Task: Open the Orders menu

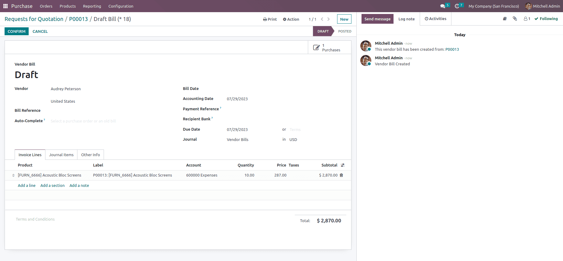Action: coord(46,6)
